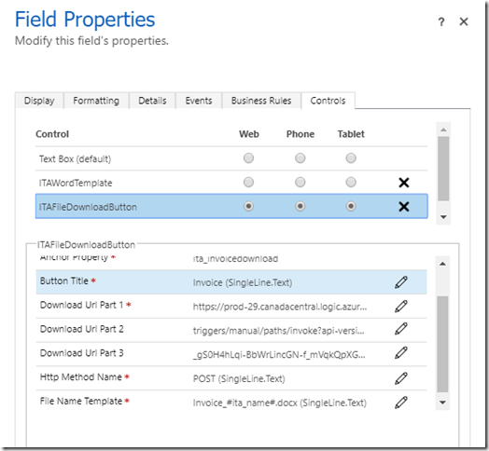
Task: Click the properties list scrollbar thumb
Action: 442,344
